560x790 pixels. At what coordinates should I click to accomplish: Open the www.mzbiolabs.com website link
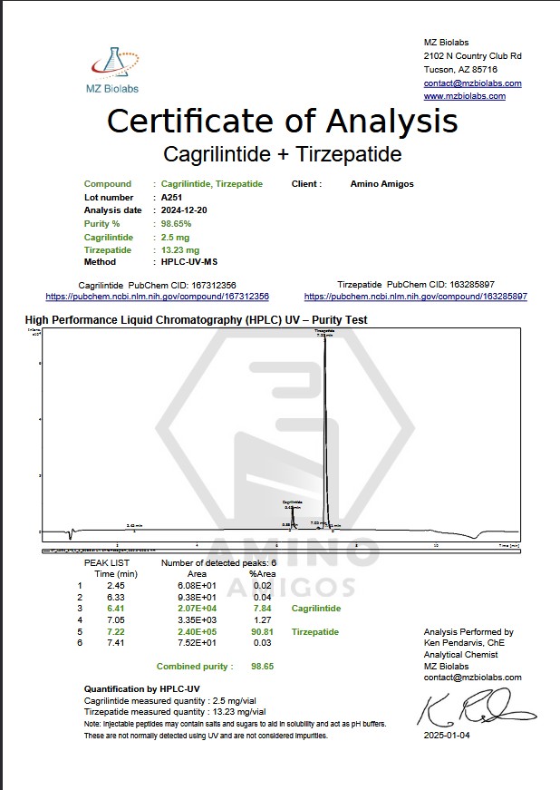point(465,96)
